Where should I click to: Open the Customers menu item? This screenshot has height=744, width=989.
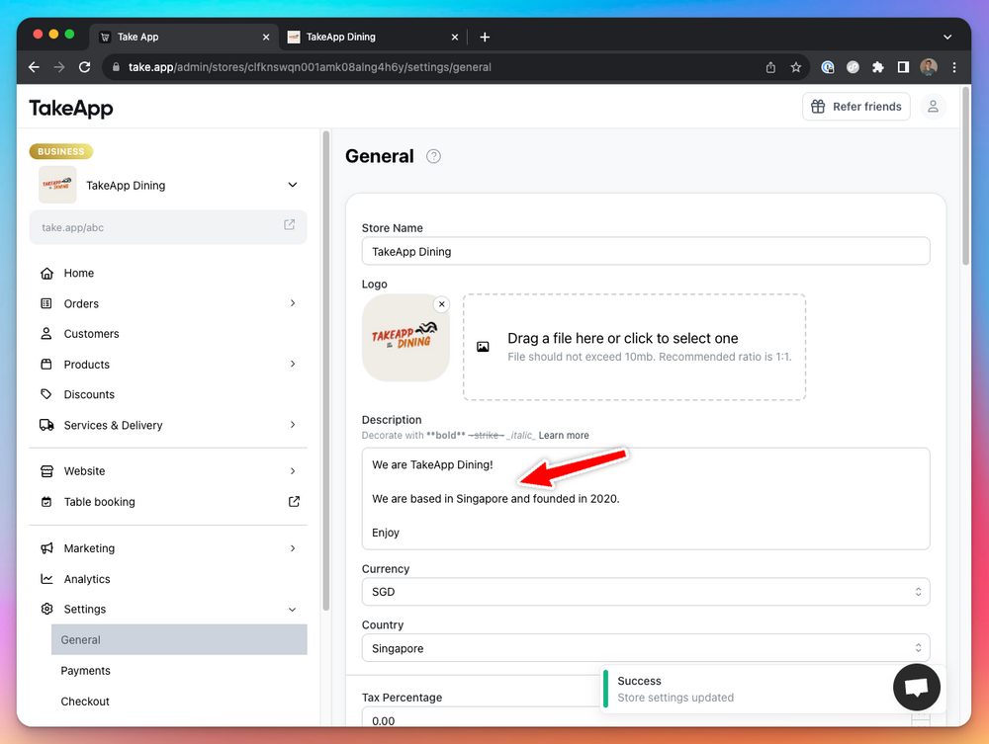[168, 333]
